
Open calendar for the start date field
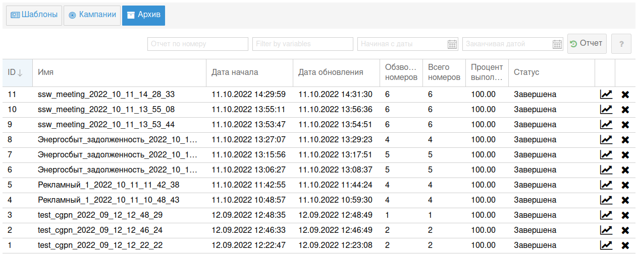tap(452, 44)
